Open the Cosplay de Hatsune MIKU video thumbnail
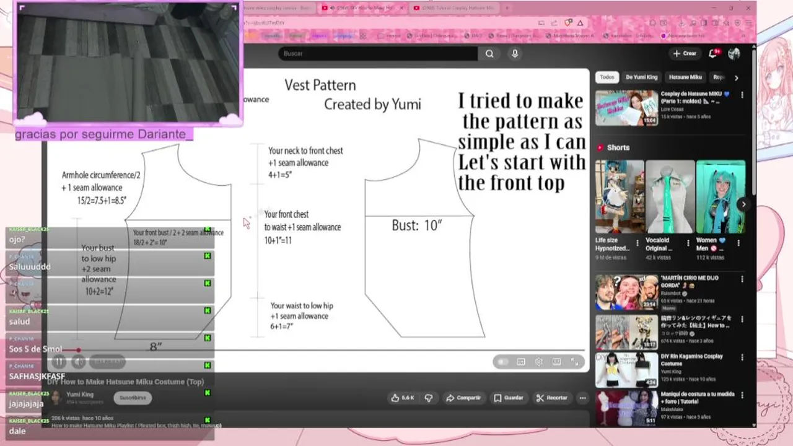 626,108
